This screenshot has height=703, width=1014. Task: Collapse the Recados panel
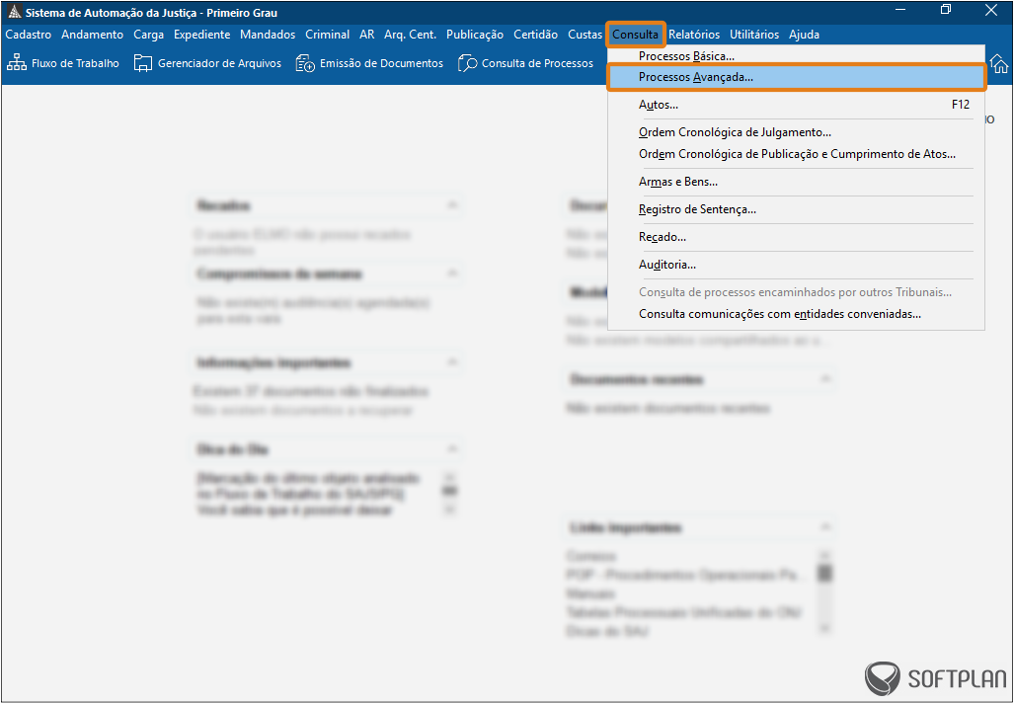pyautogui.click(x=452, y=205)
